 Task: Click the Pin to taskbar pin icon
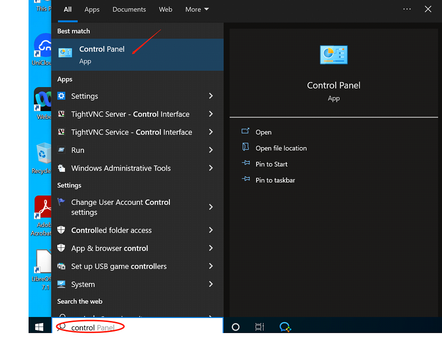click(246, 179)
